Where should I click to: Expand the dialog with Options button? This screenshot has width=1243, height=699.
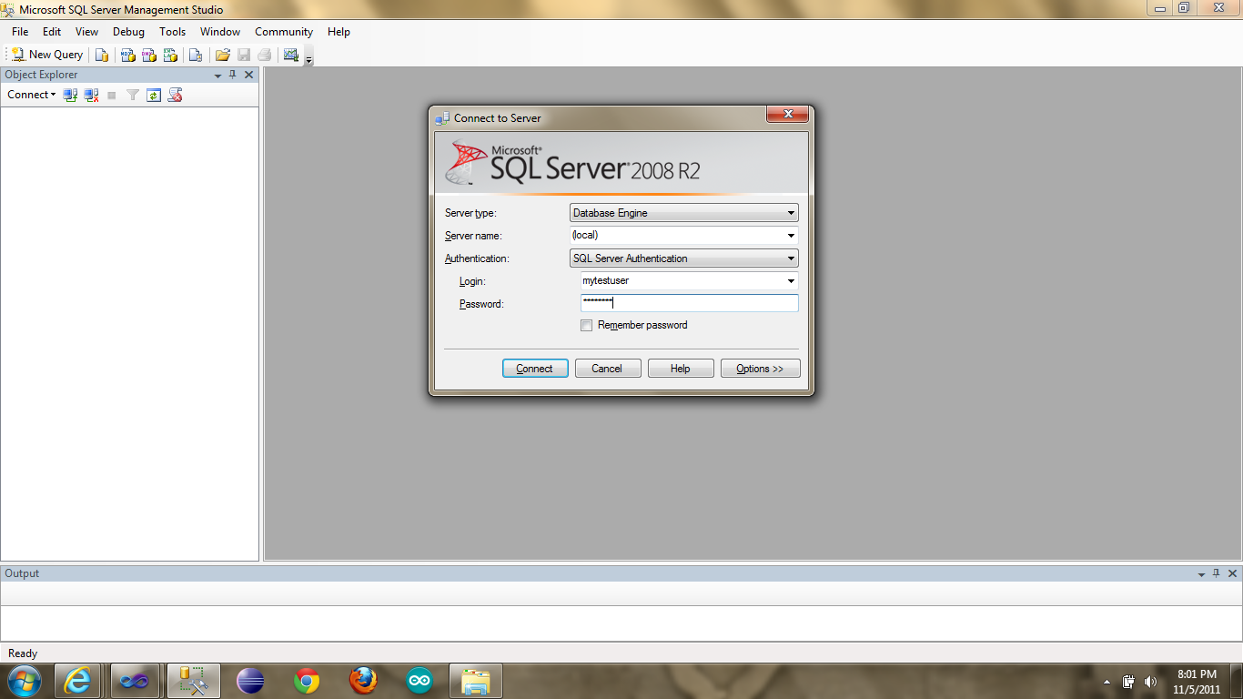pyautogui.click(x=760, y=368)
